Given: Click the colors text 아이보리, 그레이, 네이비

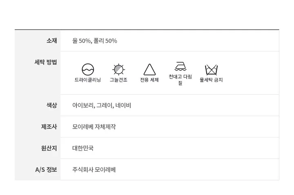Looking at the screenshot, I should [102, 105].
